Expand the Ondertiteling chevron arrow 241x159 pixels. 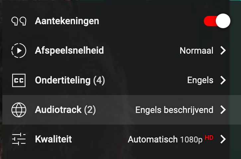pyautogui.click(x=223, y=80)
